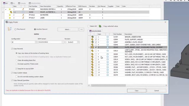Click part icon for row 03046 LIGHT, SUBSEA
This screenshot has width=189, height=106.
click(92, 45)
